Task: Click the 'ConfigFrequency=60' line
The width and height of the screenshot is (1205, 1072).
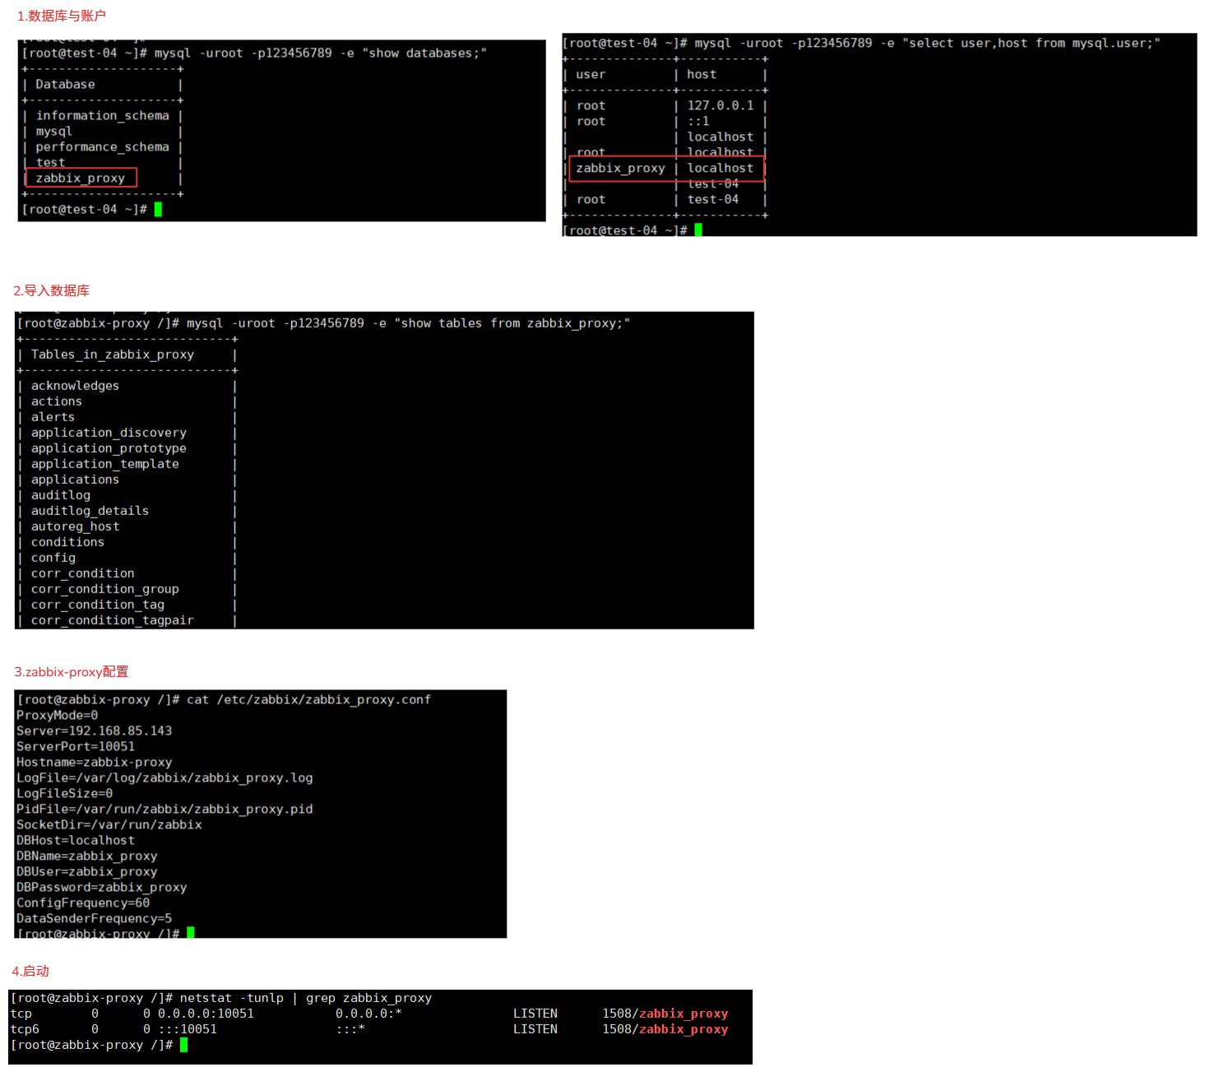Action: (x=83, y=903)
